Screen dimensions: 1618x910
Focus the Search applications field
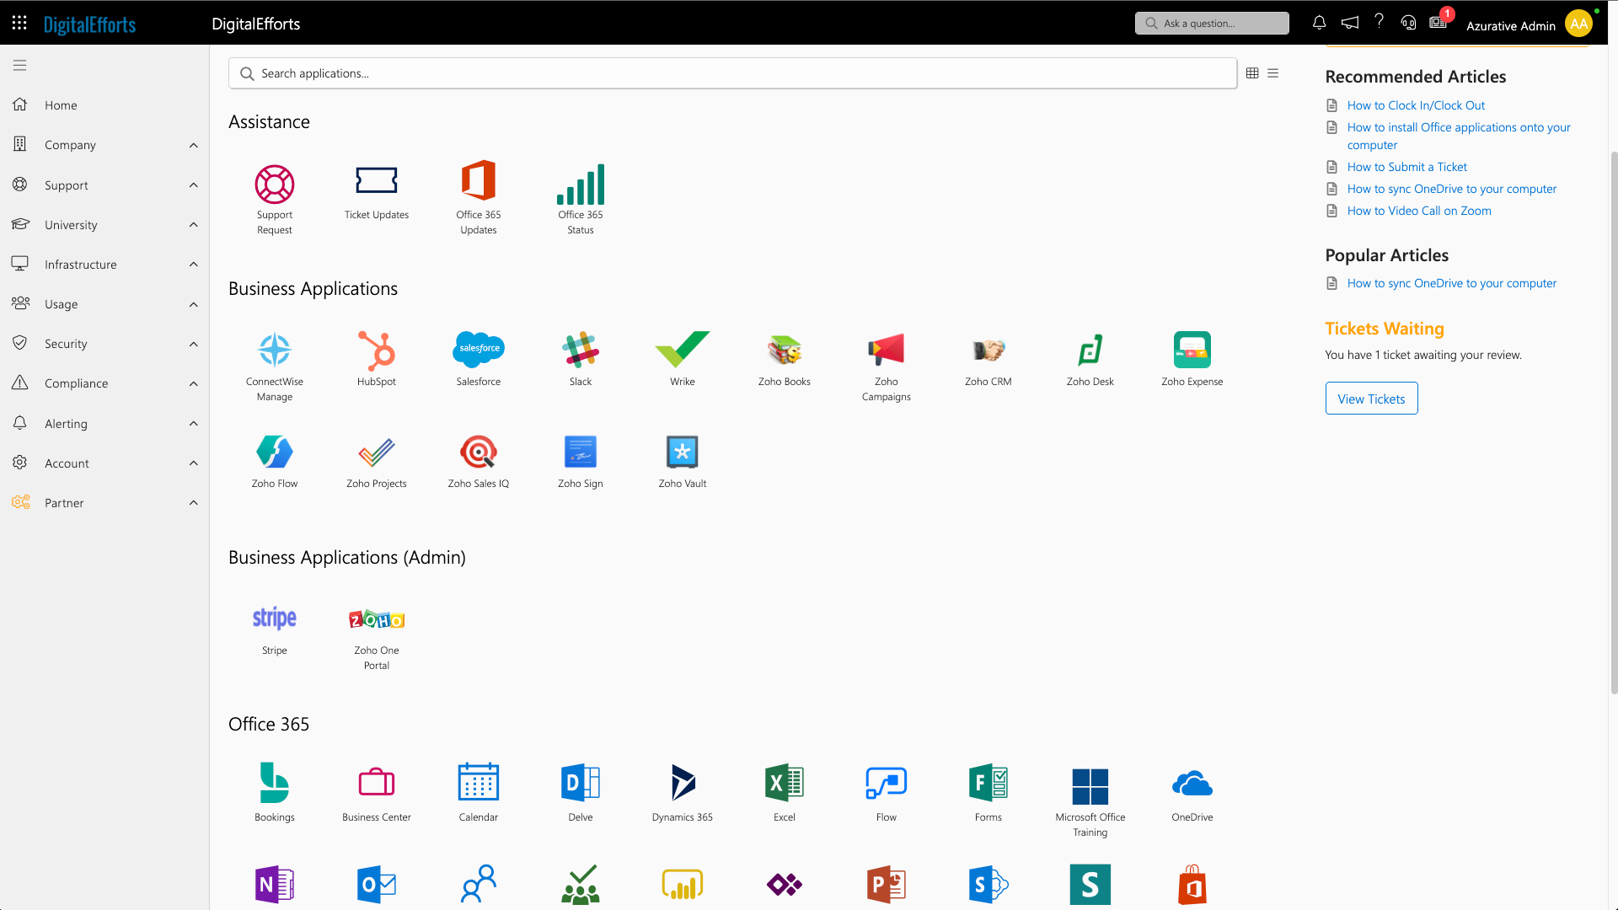pyautogui.click(x=732, y=73)
